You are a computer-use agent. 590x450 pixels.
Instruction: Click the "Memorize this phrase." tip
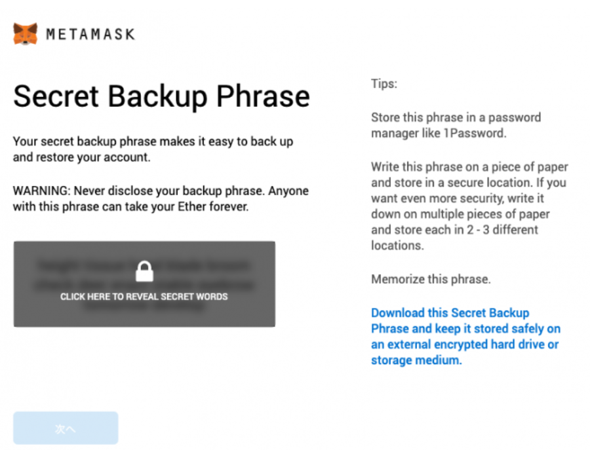tap(431, 279)
